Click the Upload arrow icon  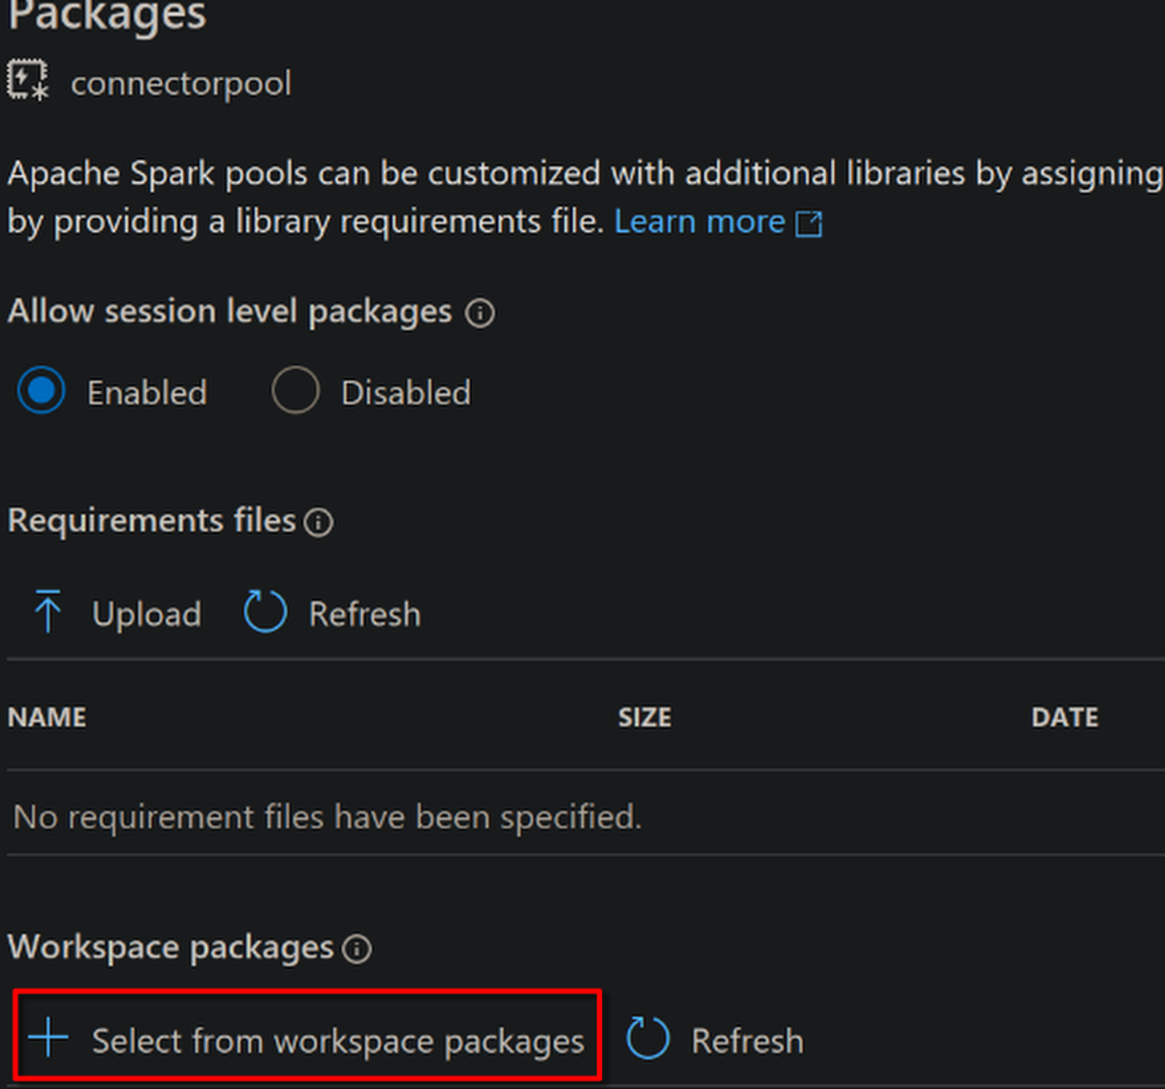pos(48,612)
